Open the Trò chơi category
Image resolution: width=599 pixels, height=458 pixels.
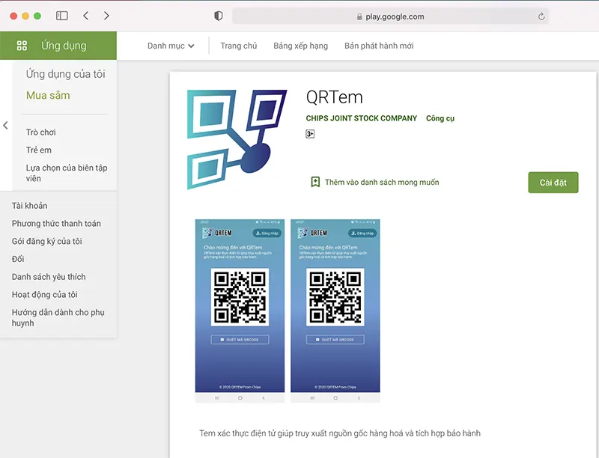41,132
